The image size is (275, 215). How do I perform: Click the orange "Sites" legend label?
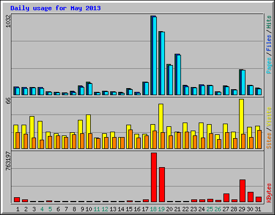click(269, 141)
